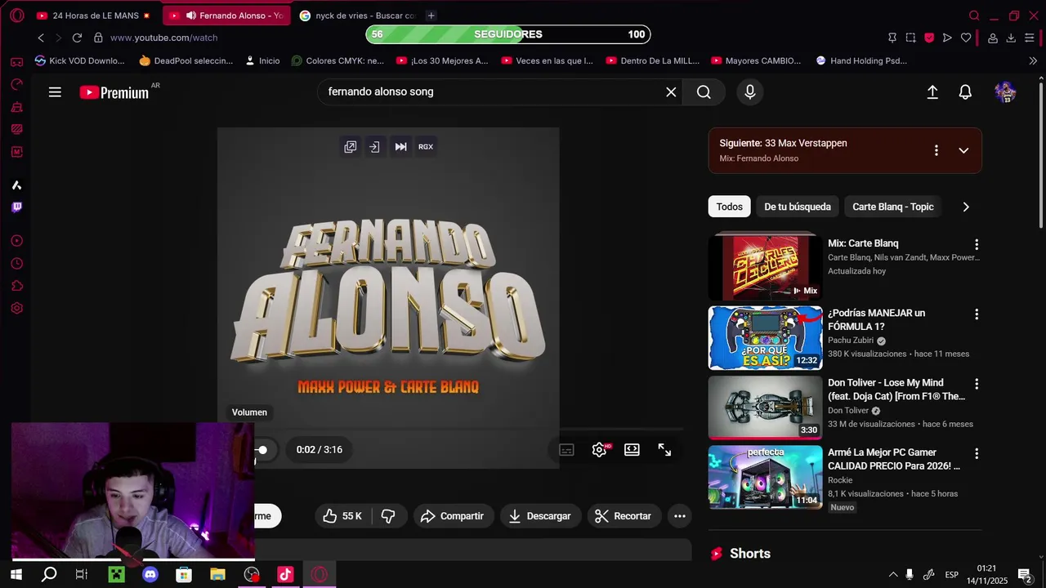Select the Todos filter chip

(x=729, y=207)
